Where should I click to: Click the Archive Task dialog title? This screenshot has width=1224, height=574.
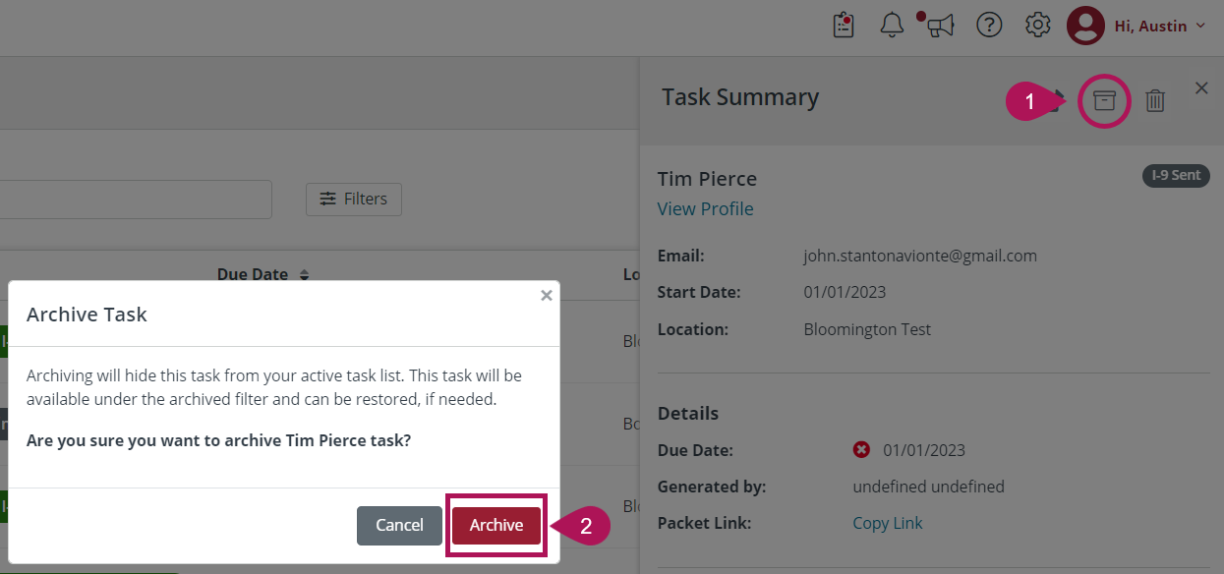(87, 315)
